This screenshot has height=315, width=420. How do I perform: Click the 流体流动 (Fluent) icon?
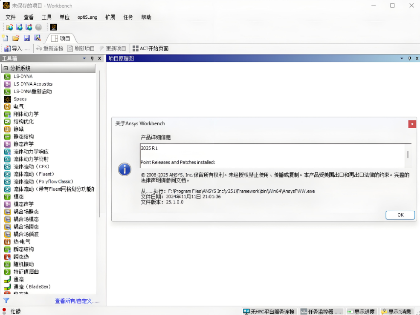tap(7, 174)
